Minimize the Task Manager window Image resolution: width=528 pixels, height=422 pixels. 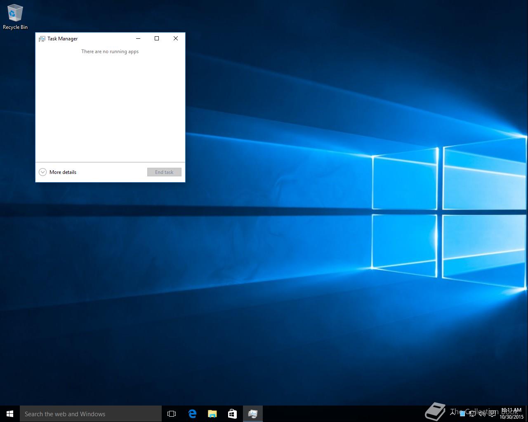click(138, 38)
